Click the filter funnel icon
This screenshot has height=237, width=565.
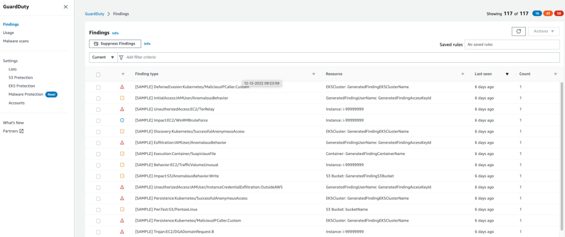pyautogui.click(x=121, y=57)
